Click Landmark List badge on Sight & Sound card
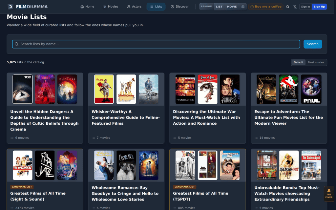 22,187
